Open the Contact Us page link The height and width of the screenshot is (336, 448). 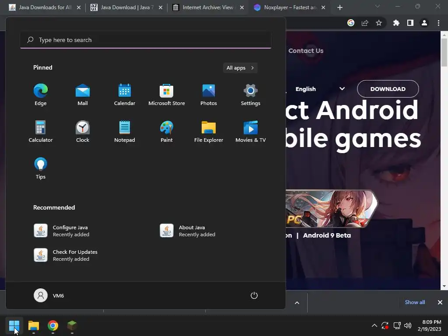click(x=306, y=51)
